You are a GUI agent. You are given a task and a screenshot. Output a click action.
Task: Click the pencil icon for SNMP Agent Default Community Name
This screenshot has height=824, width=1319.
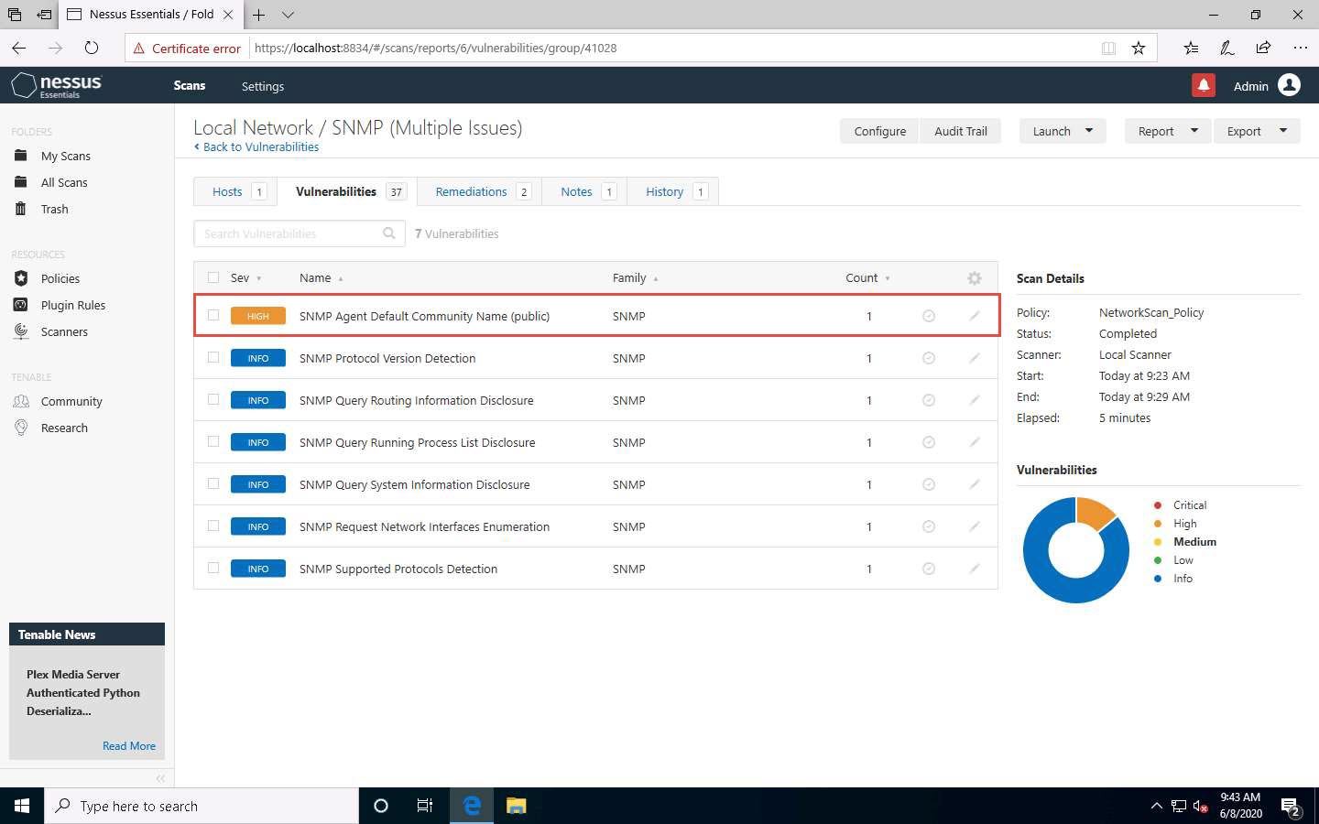(x=975, y=316)
